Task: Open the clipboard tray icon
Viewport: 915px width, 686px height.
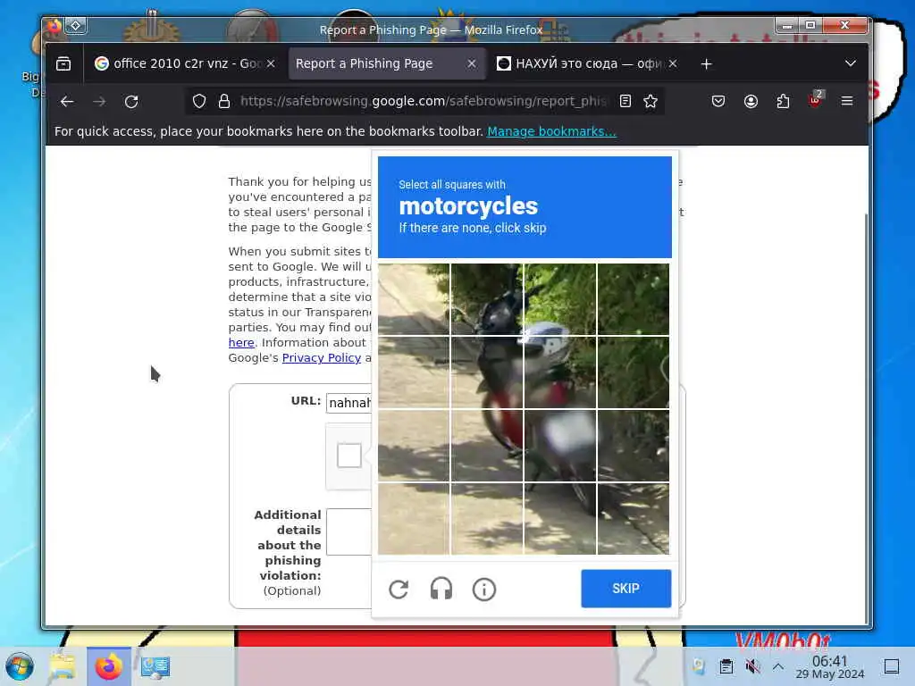Action: coord(726,666)
